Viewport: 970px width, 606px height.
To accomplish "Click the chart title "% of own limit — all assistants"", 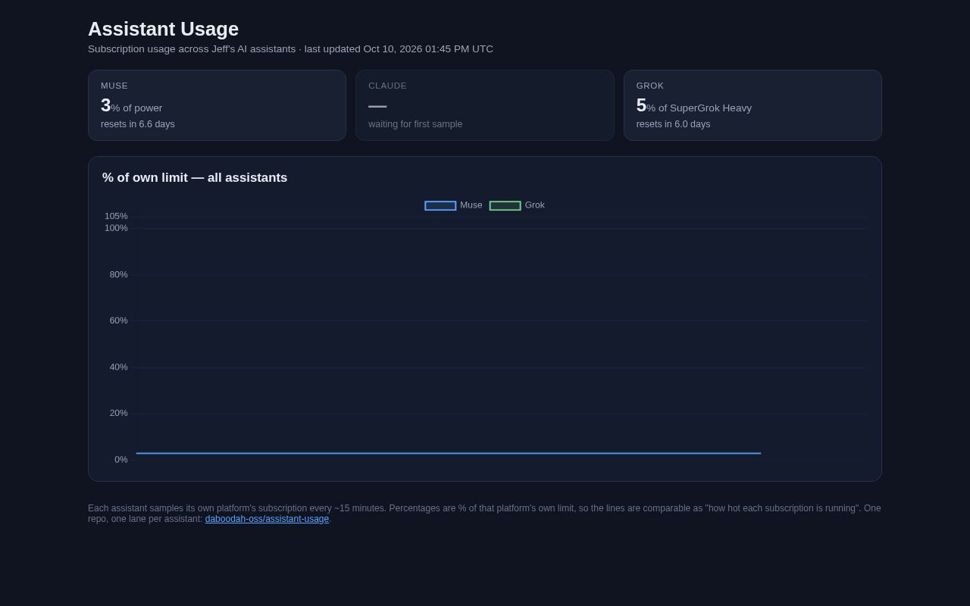I will 195,178.
